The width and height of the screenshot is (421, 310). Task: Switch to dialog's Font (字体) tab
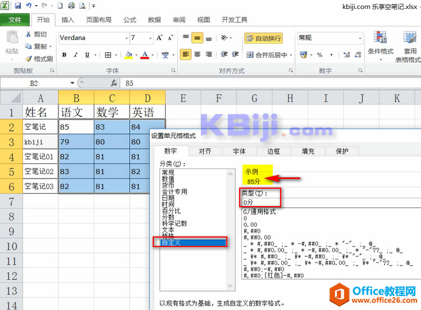239,151
